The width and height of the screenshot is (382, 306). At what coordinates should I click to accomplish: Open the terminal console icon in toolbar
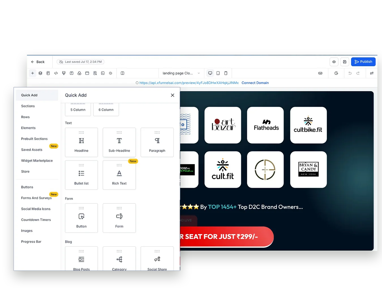(103, 73)
